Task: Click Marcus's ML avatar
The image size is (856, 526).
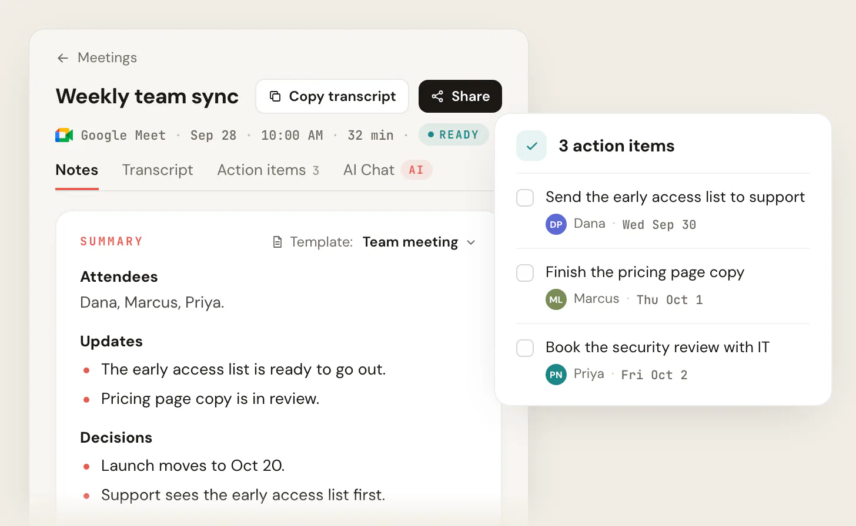Action: pos(556,299)
